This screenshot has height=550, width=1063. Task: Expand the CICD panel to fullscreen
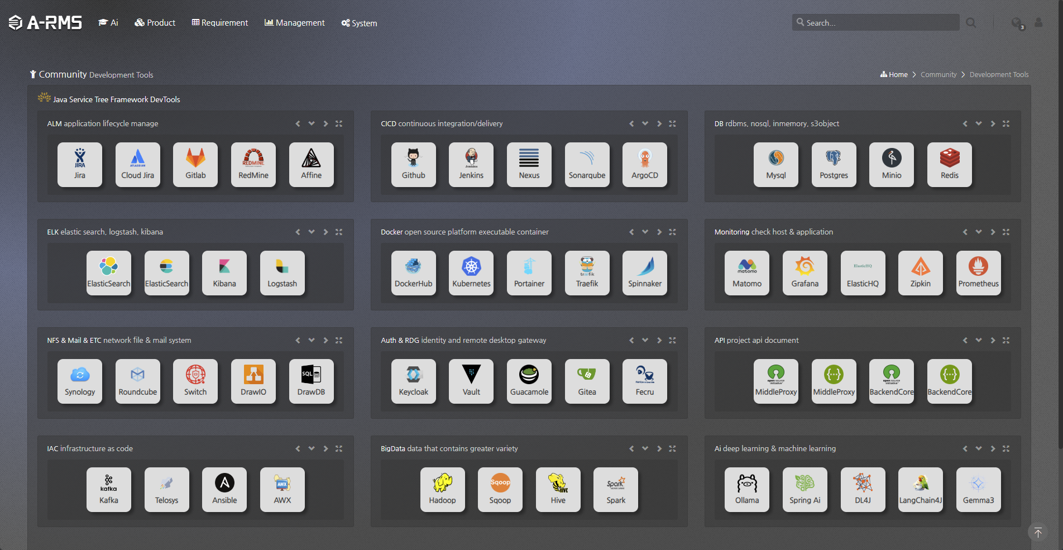tap(672, 123)
